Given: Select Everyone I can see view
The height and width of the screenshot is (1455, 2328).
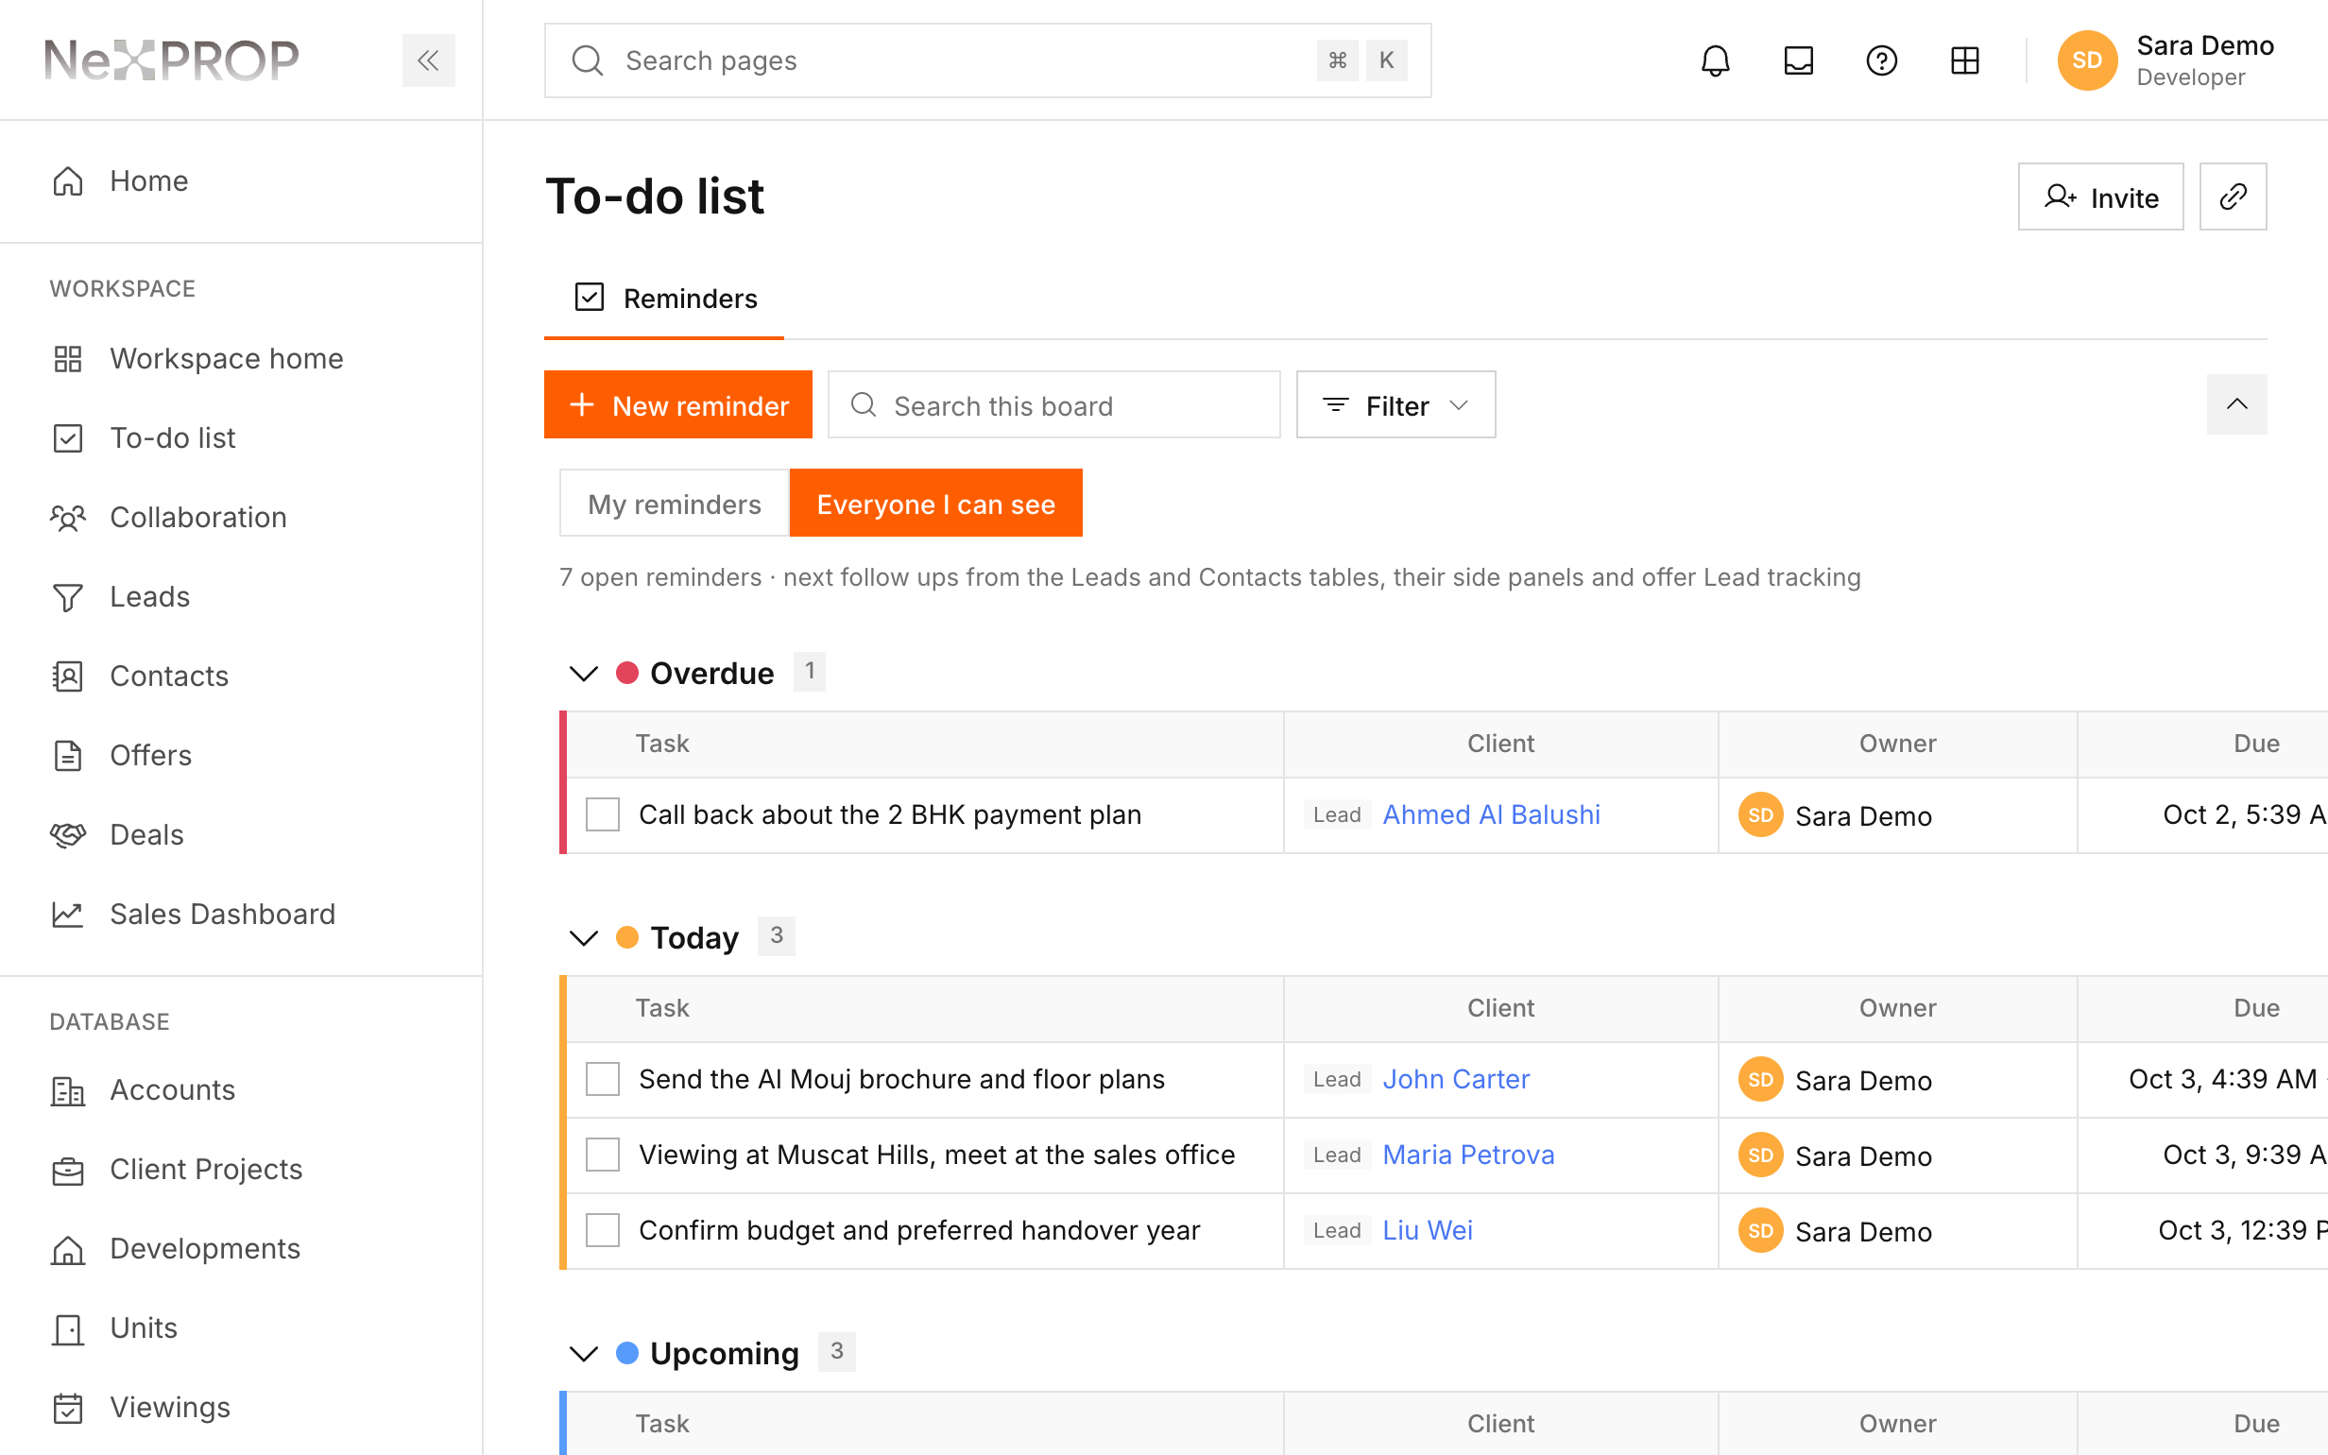Looking at the screenshot, I should pos(936,504).
